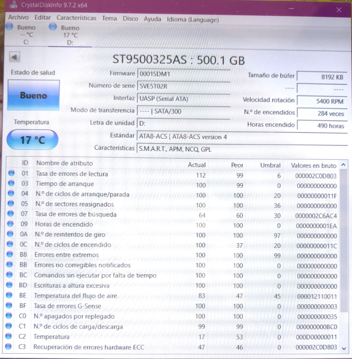Viewport: 352px width, 359px height.
Task: Click raw value 000000000BC0 in row C1
Action: click(x=317, y=327)
